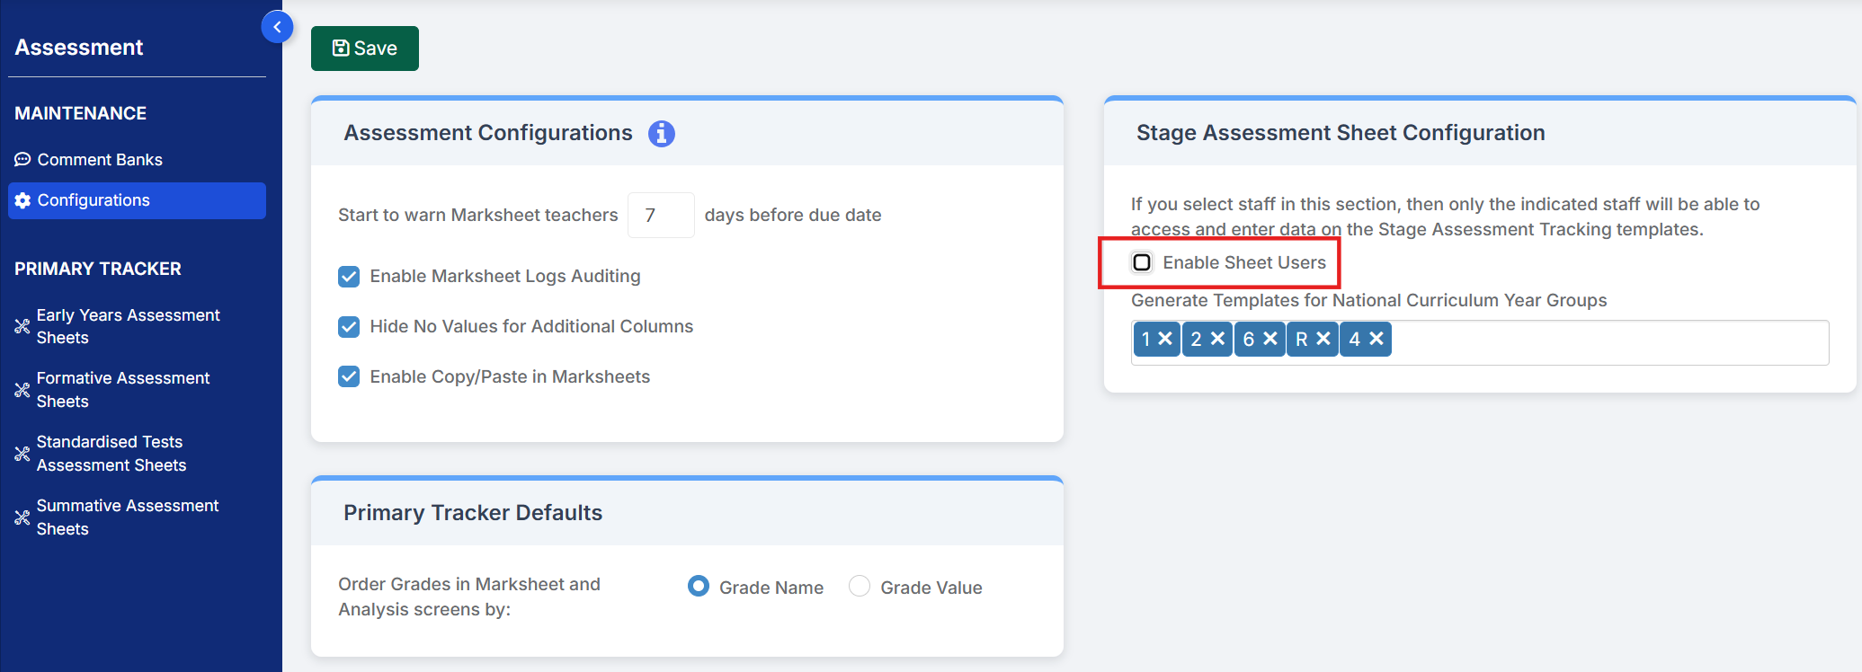Open Configurations in the sidebar

(94, 200)
